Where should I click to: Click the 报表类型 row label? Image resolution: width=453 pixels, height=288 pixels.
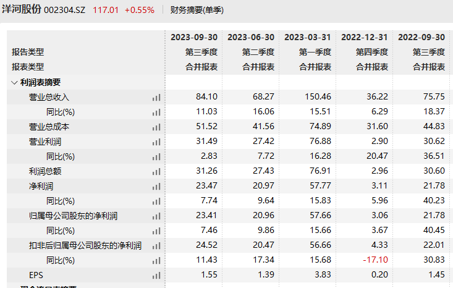pyautogui.click(x=28, y=67)
